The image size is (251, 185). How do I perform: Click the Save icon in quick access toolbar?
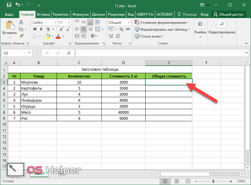pyautogui.click(x=8, y=5)
